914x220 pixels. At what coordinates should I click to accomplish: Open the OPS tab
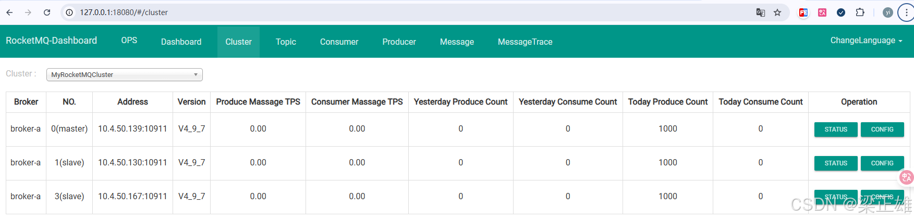coord(129,41)
